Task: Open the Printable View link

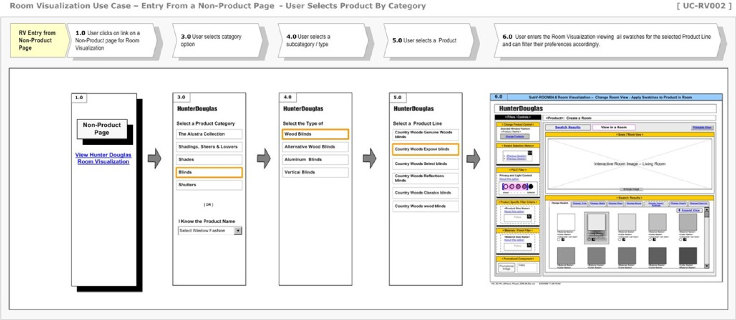Action: pyautogui.click(x=702, y=128)
